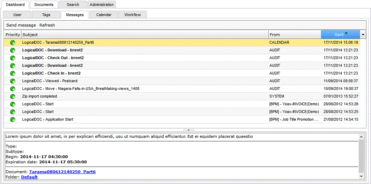
Task: Click Expiration date 2014-11-17 05:30:00
Action: [x=63, y=162]
